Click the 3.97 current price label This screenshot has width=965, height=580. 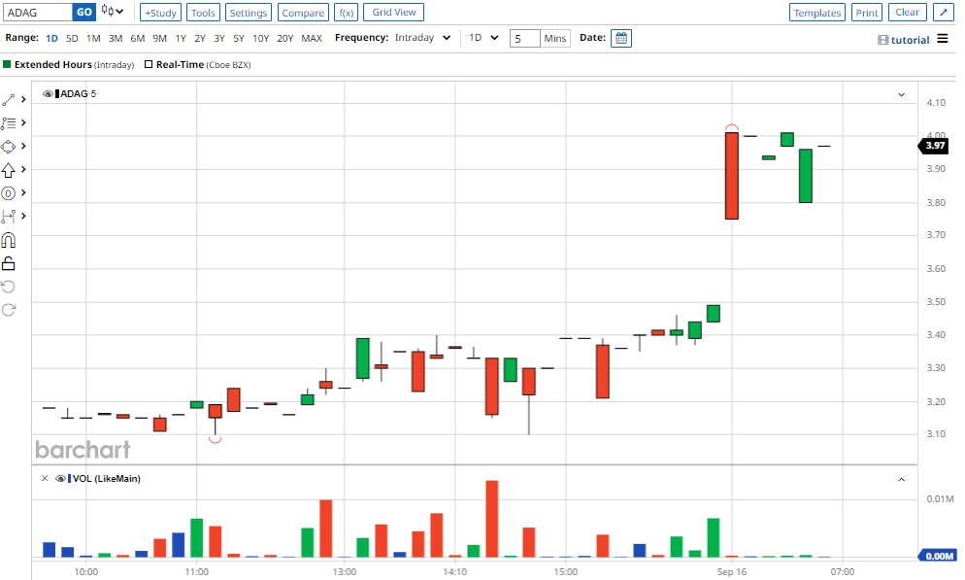[934, 146]
